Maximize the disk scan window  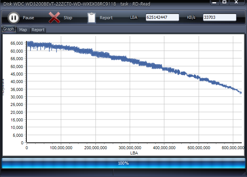[224, 2]
